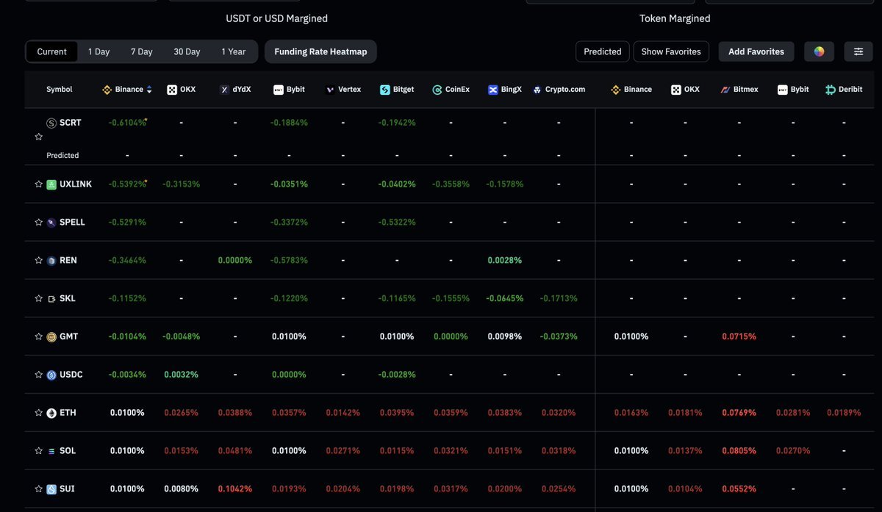Click the OKX exchange logo in USDT section

[172, 90]
